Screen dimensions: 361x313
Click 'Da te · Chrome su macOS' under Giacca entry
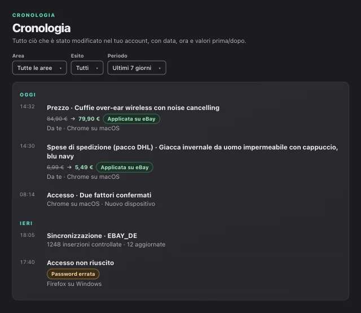click(83, 177)
